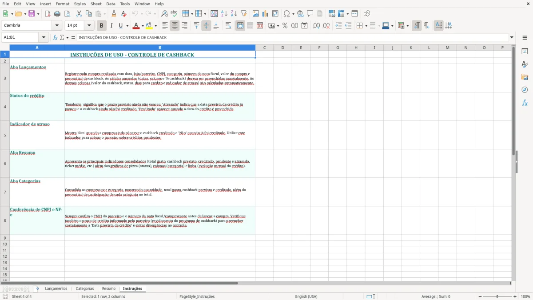
Task: Open Find & Replace tool
Action: pyautogui.click(x=164, y=14)
